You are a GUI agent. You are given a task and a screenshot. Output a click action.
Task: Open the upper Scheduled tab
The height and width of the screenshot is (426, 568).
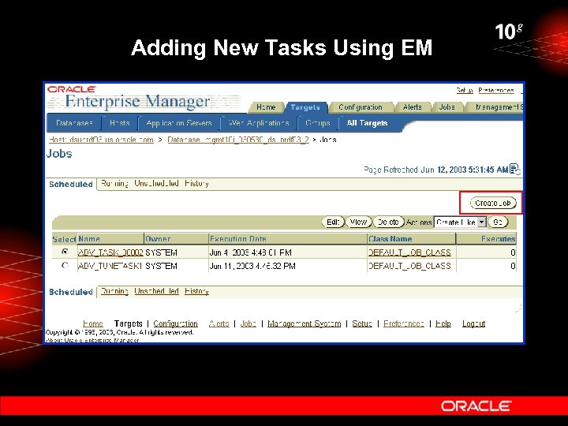(71, 184)
